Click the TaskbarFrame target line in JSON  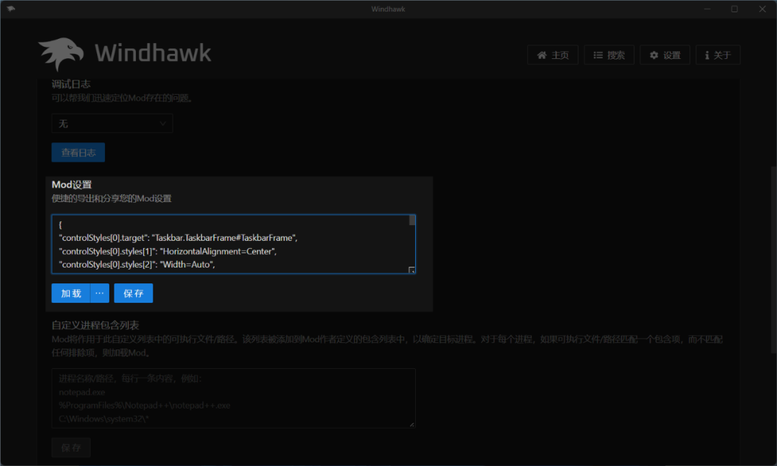(x=178, y=238)
